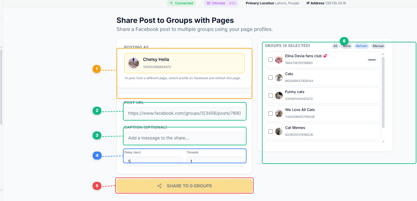Click the Groups (0 Selected) header
Screen dimensions: 417x201
pyautogui.click(x=288, y=46)
